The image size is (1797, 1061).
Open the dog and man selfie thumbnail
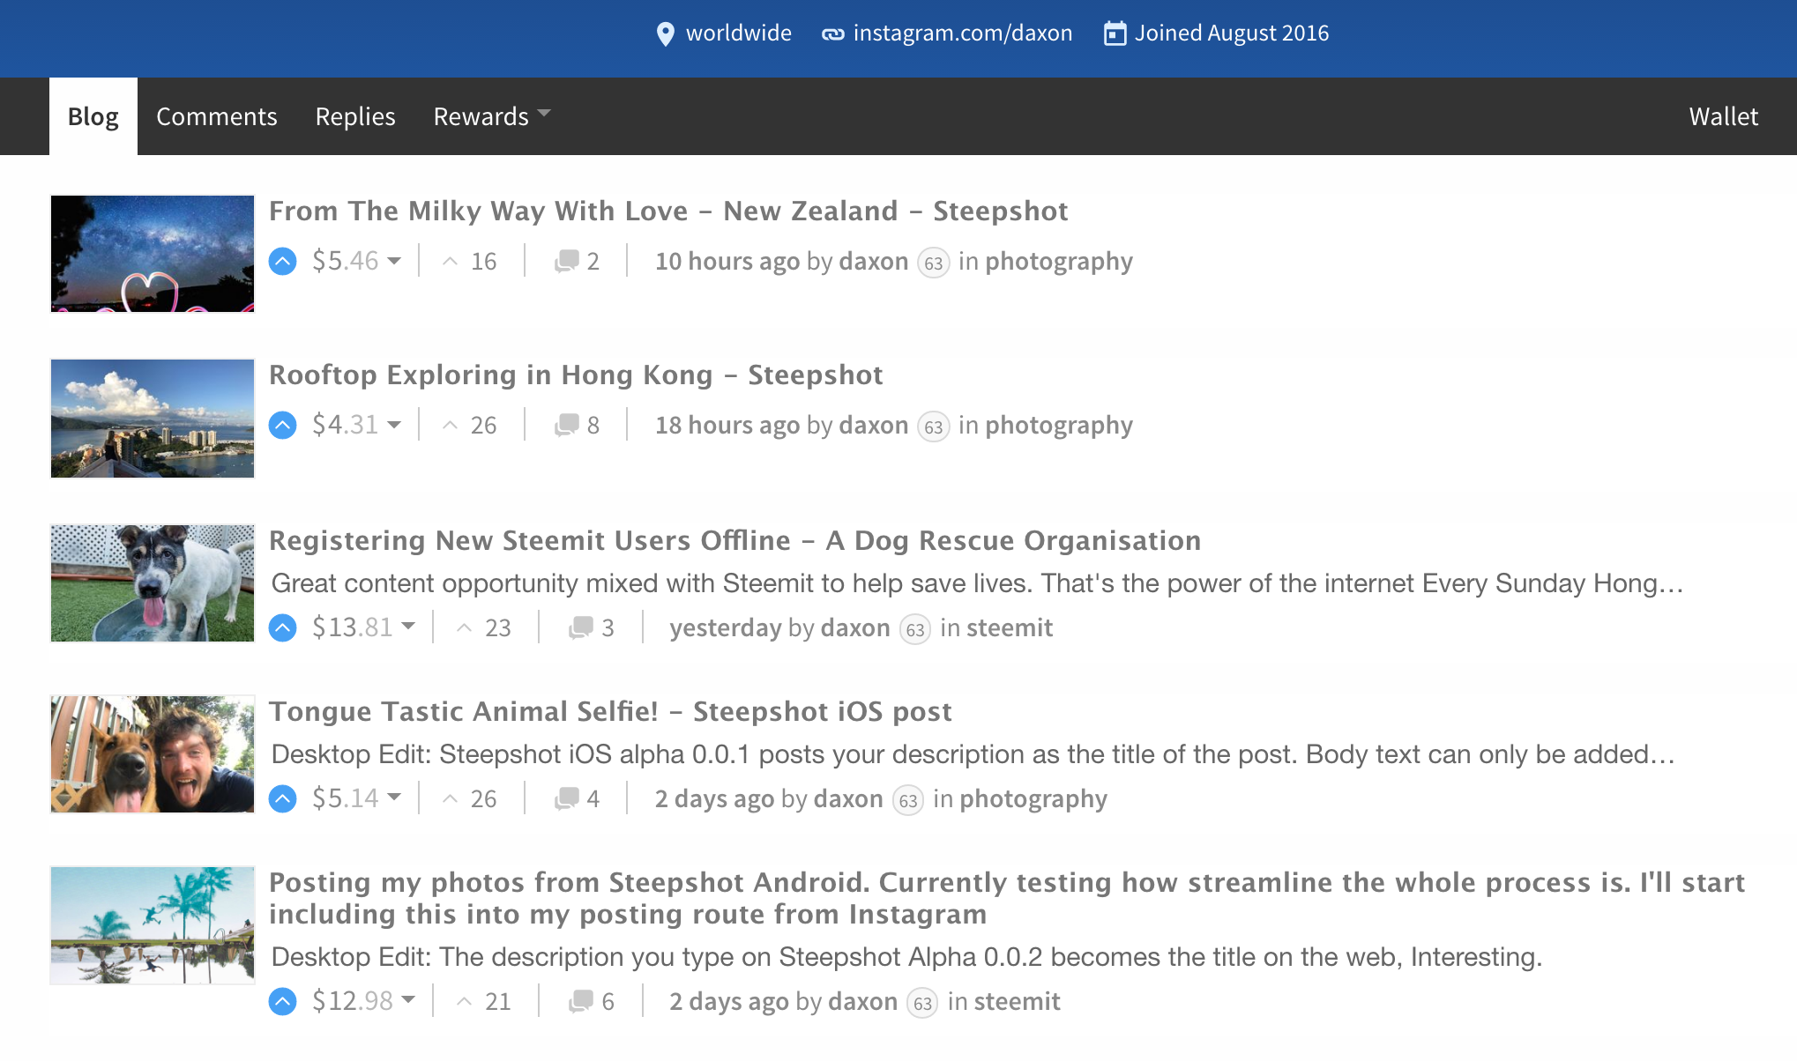[x=153, y=754]
